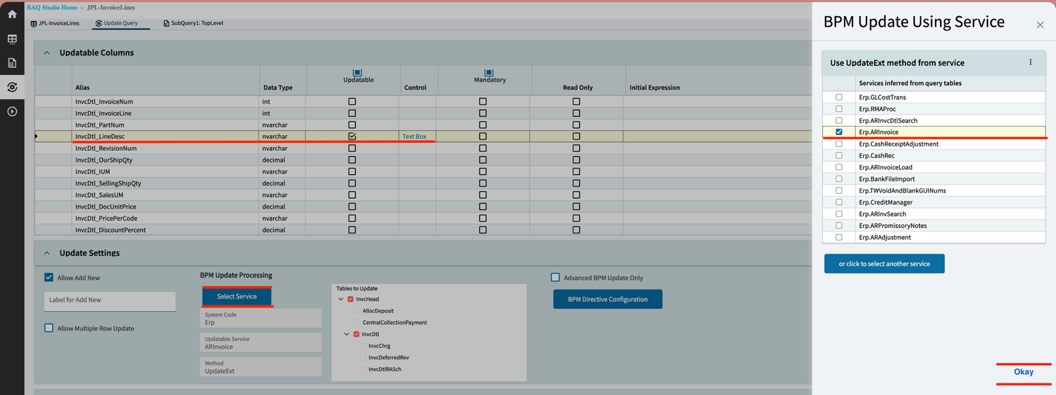Enable Allow Multiple Row Update

pos(49,328)
